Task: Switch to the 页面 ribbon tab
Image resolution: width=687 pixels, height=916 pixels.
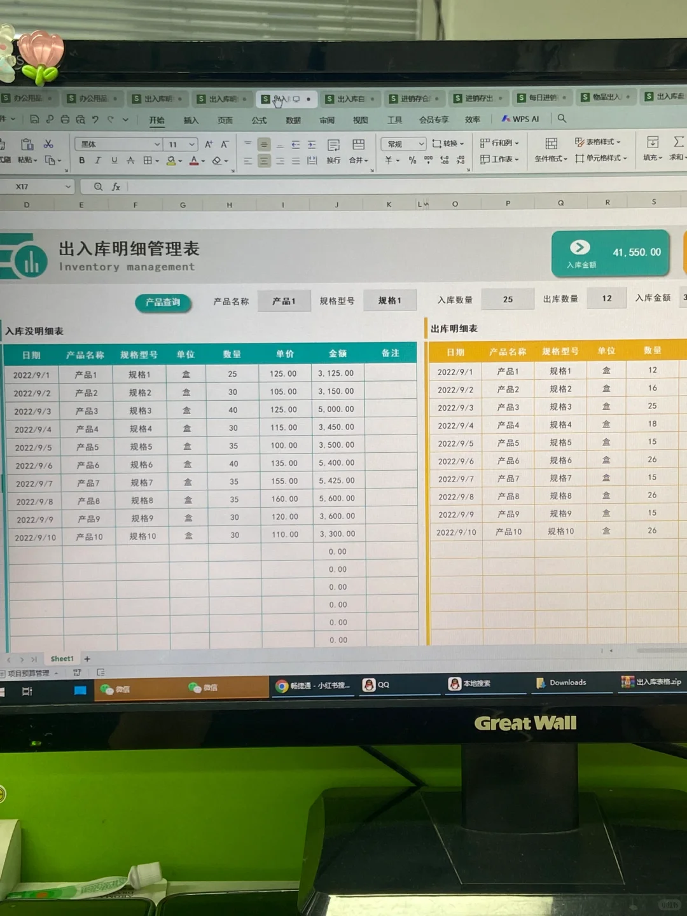Action: coord(225,120)
